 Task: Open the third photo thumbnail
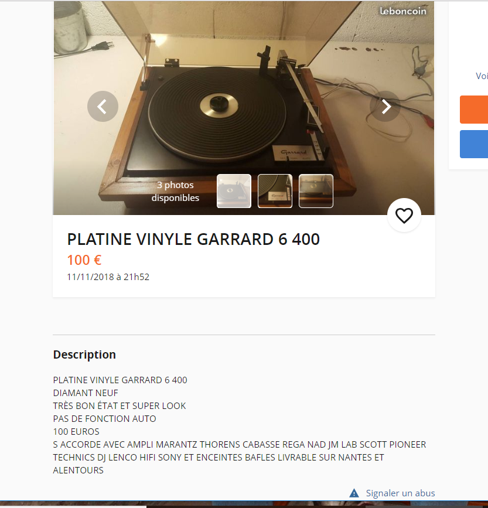(x=316, y=191)
